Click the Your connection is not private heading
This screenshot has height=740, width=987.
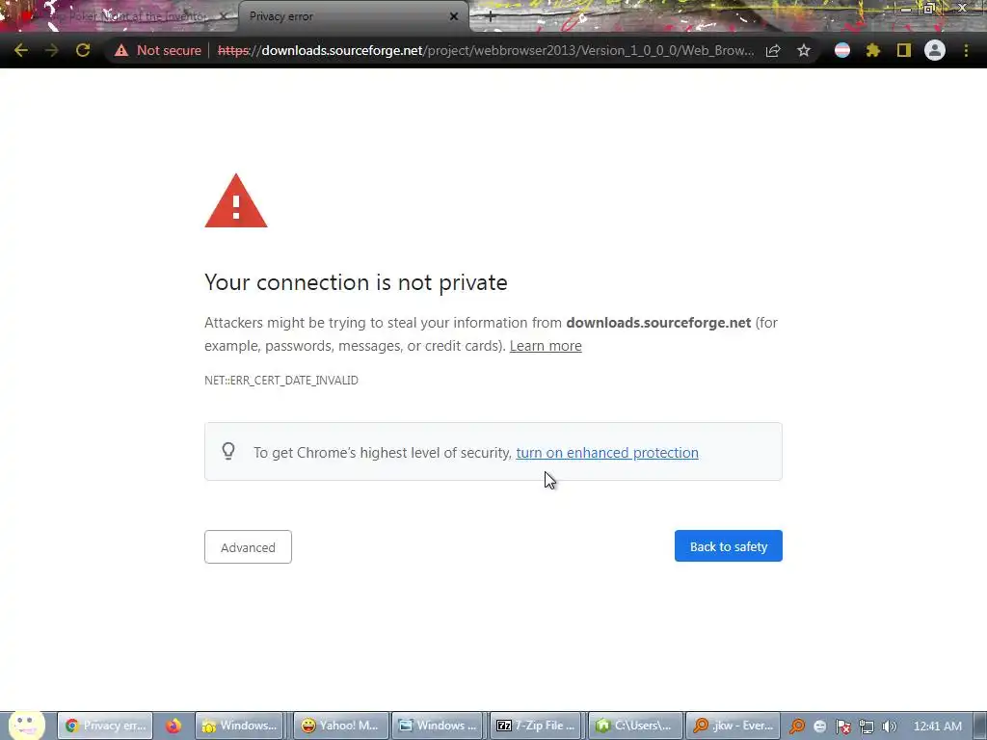356,282
